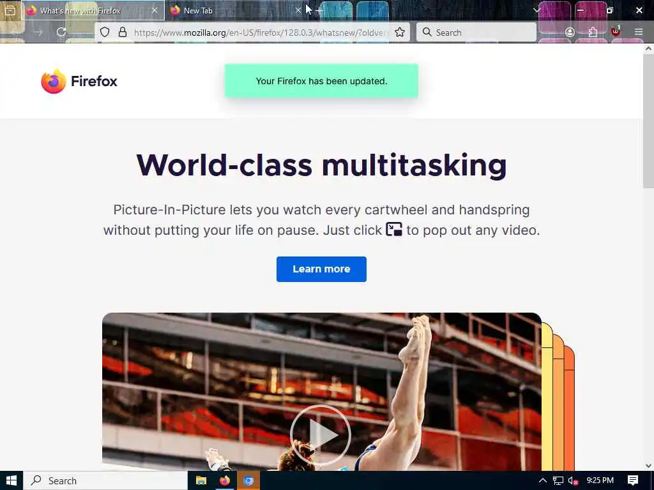Go forward one page
The height and width of the screenshot is (490, 654).
[38, 32]
